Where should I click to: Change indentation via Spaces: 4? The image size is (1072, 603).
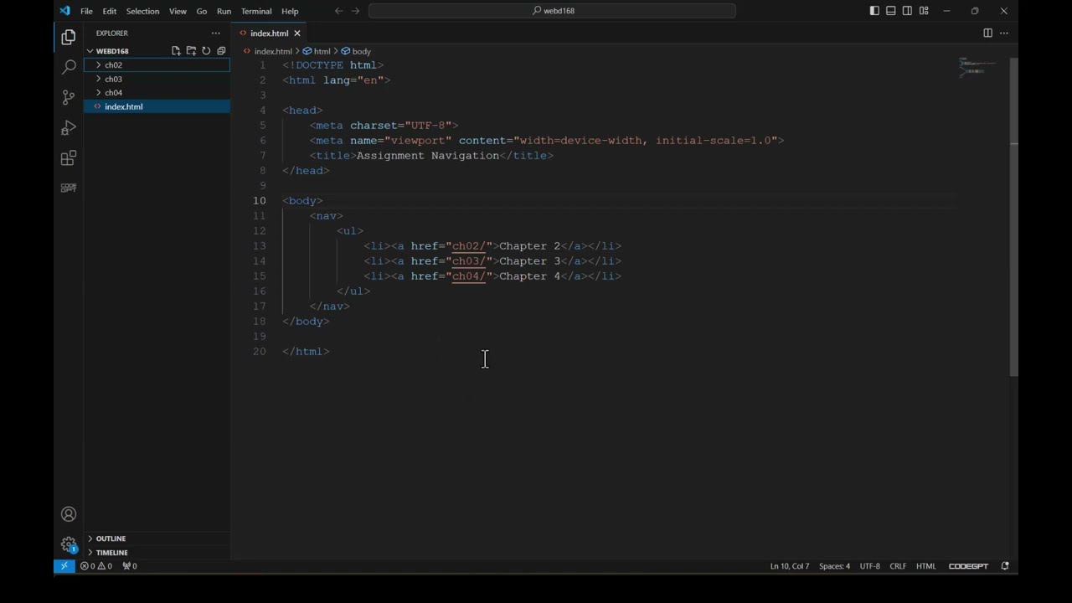click(834, 566)
